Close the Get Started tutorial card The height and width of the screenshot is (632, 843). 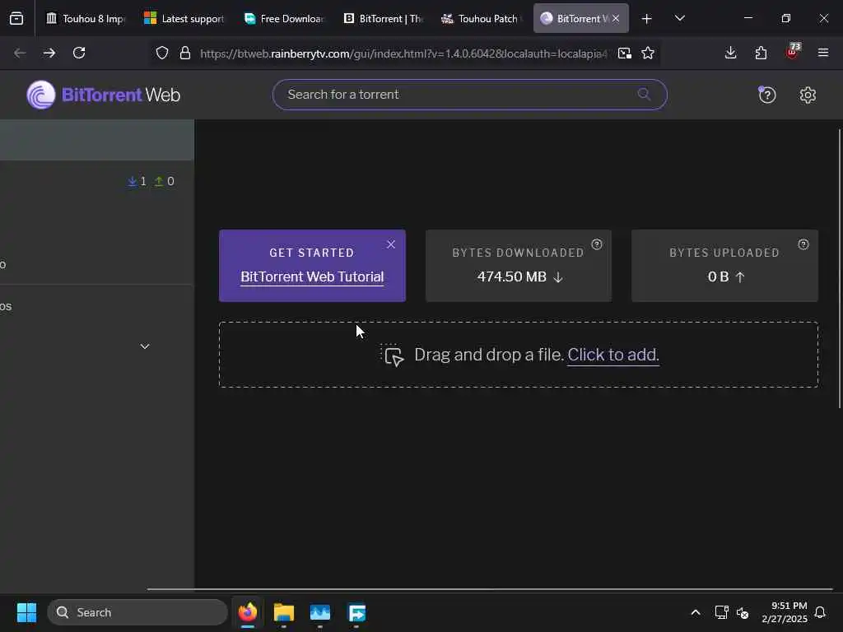(391, 244)
